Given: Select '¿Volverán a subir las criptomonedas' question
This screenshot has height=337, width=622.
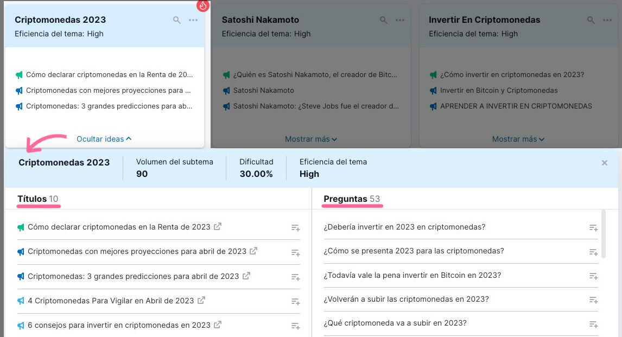Looking at the screenshot, I should [406, 299].
